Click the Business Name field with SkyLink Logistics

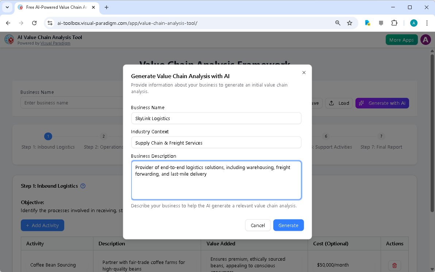(216, 118)
